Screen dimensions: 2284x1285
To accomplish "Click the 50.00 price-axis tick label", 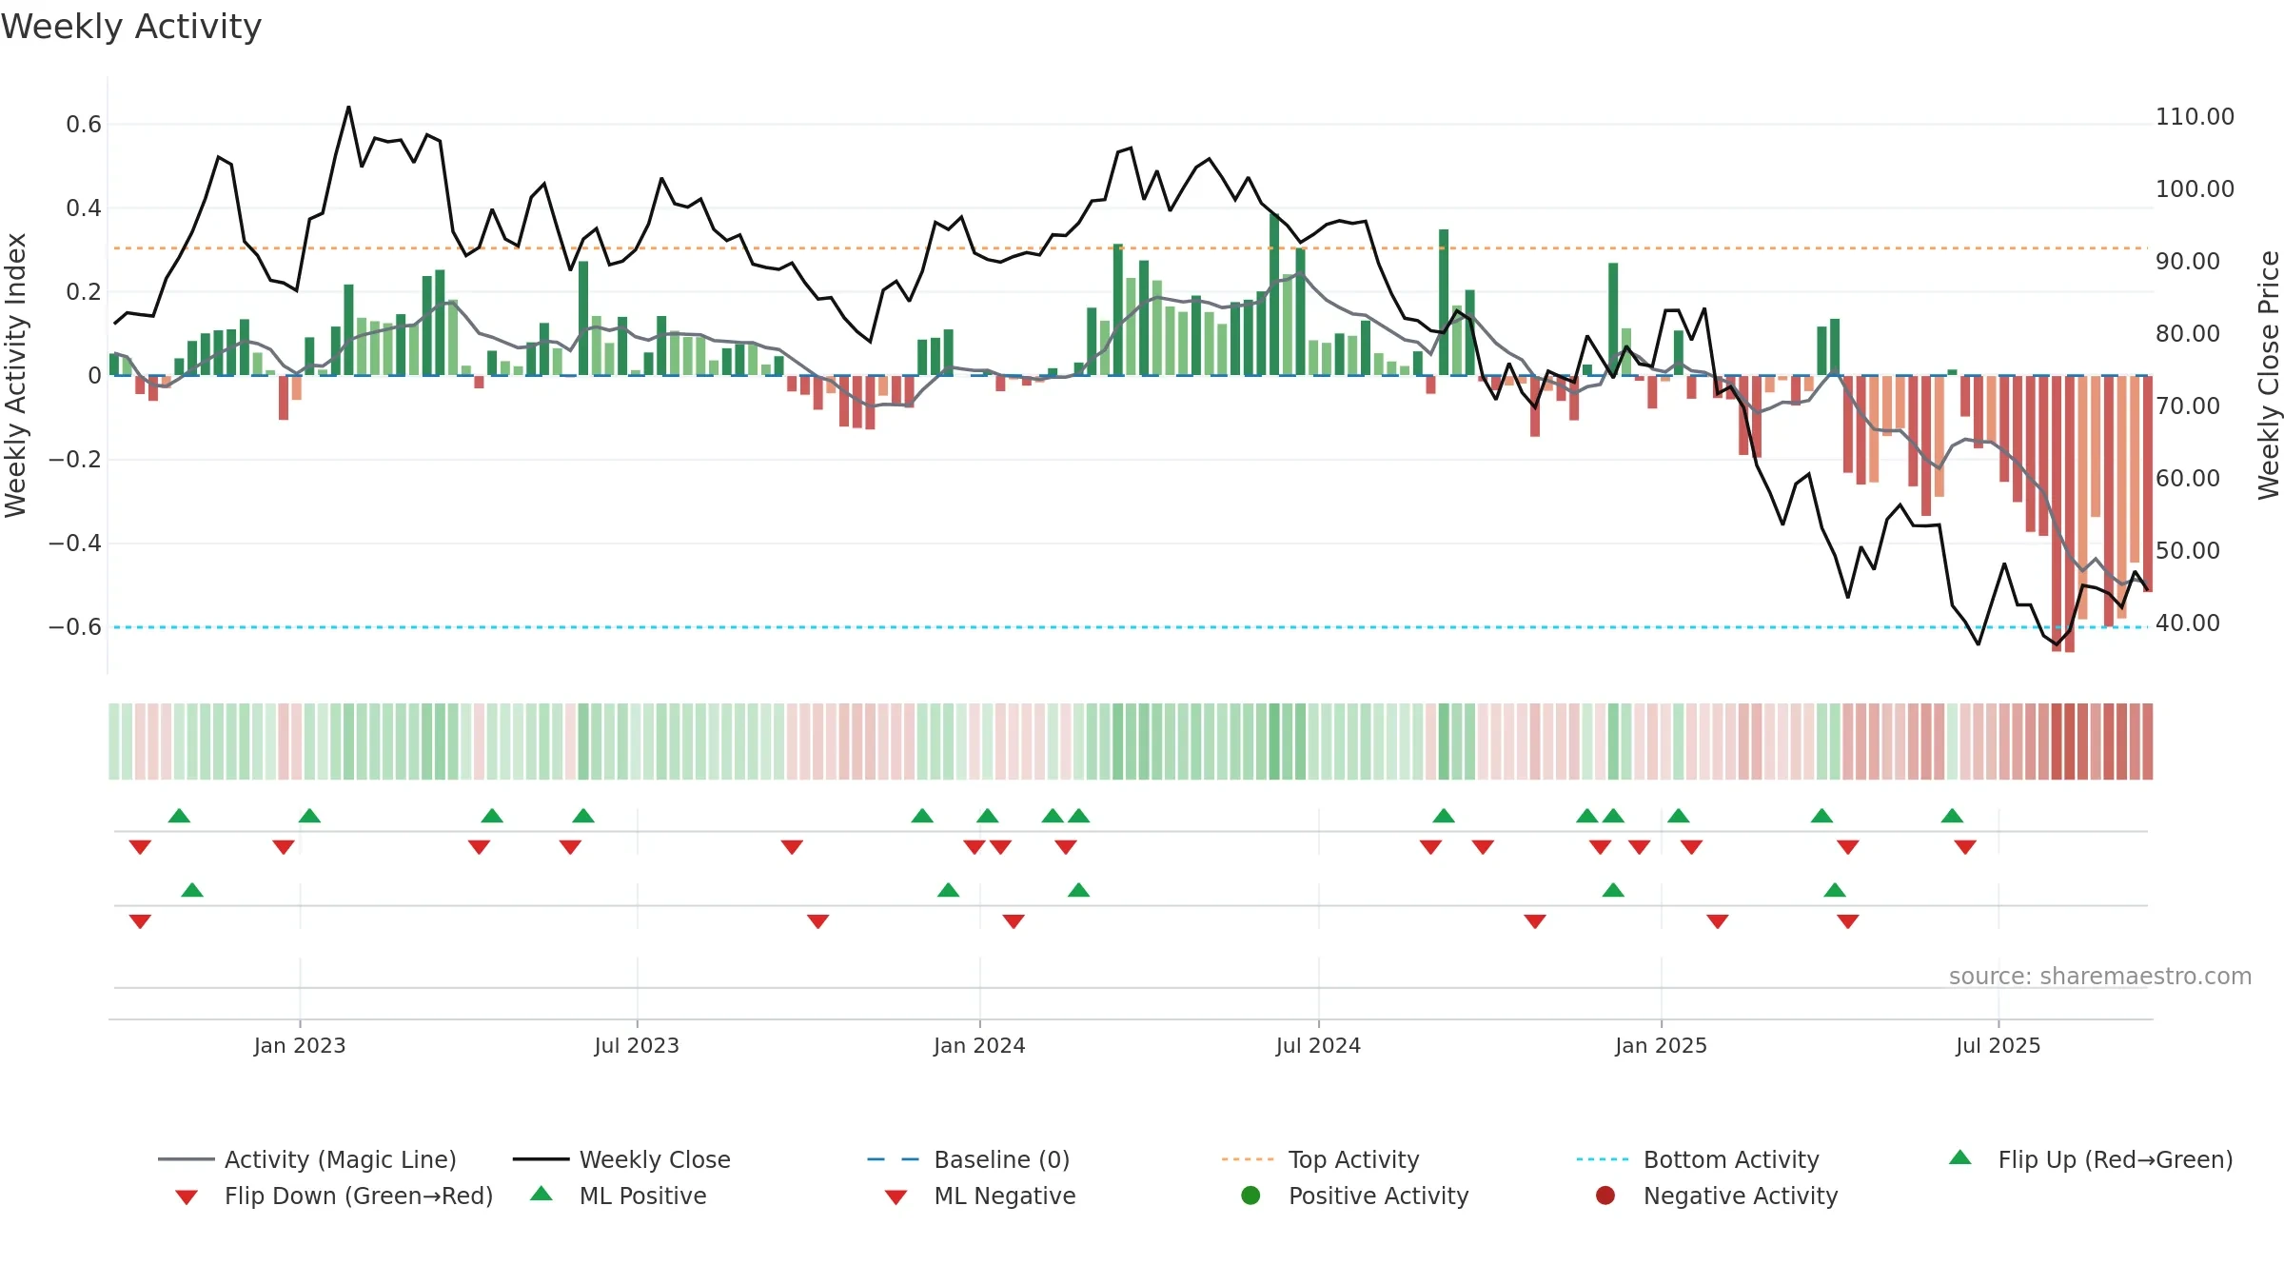I will [x=2188, y=551].
